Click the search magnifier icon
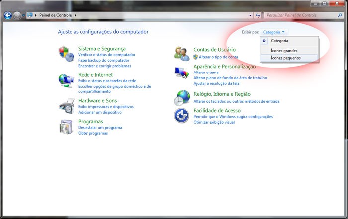The width and height of the screenshot is (348, 219). (340, 15)
